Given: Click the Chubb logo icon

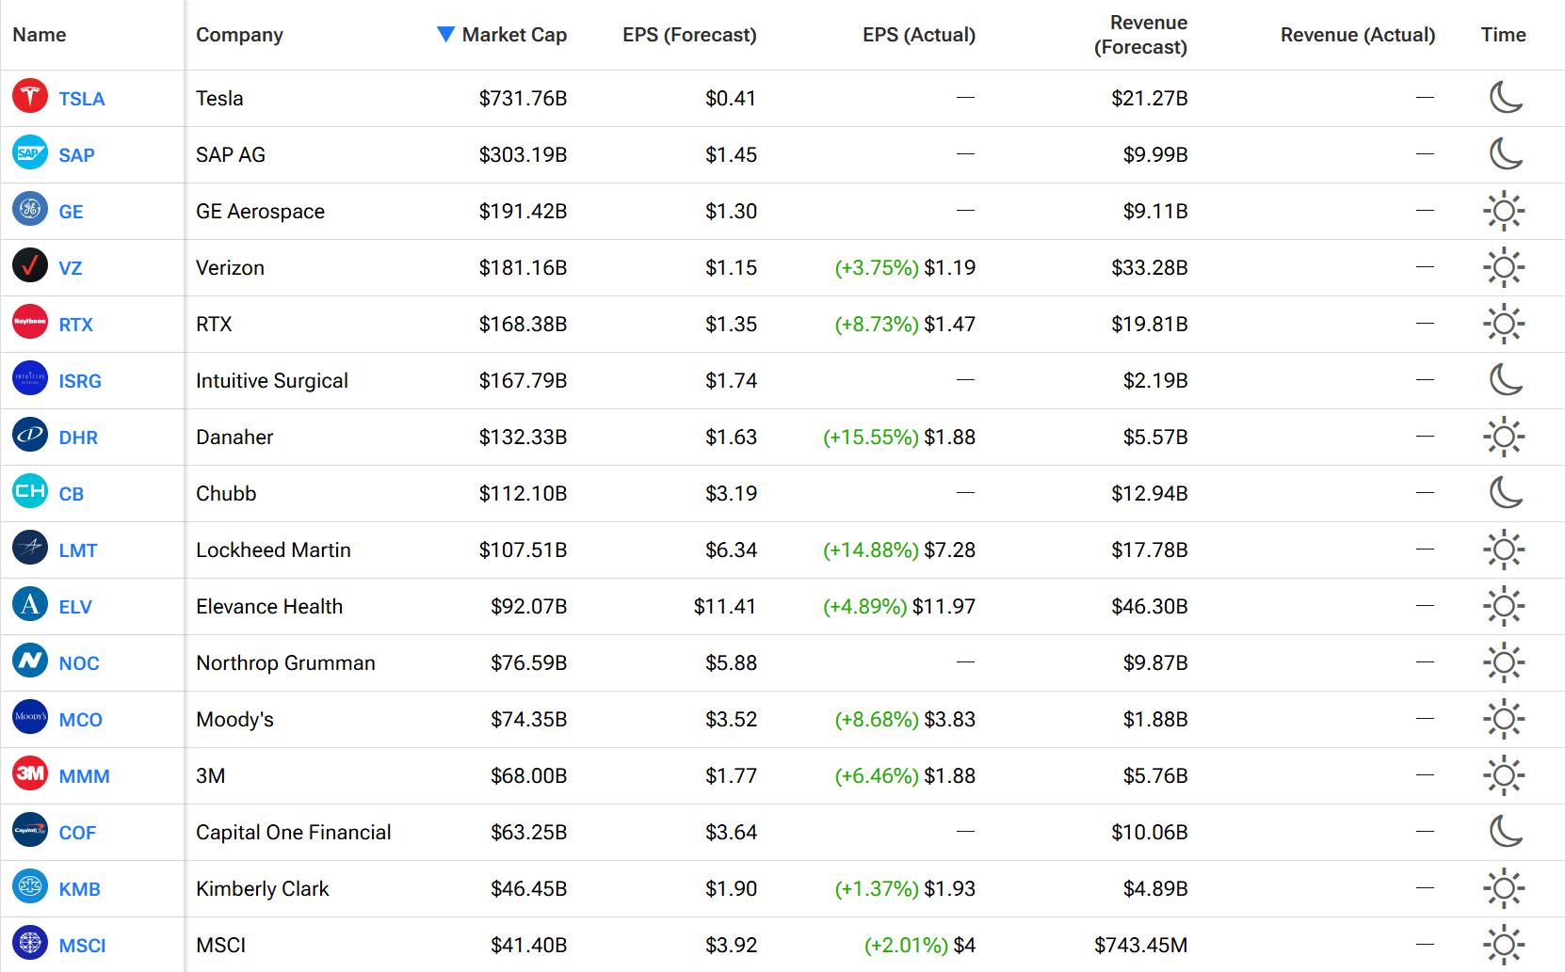Looking at the screenshot, I should pyautogui.click(x=30, y=491).
